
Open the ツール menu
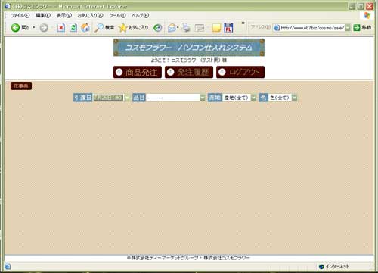tap(117, 16)
